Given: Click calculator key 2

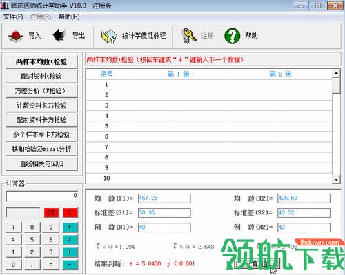Looking at the screenshot, I should pyautogui.click(x=32, y=252).
